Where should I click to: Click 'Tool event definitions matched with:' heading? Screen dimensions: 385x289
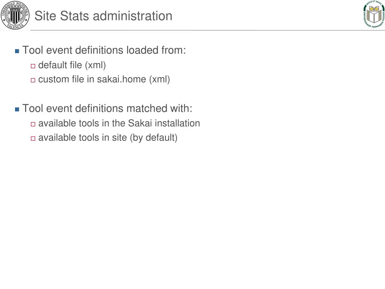click(x=107, y=108)
